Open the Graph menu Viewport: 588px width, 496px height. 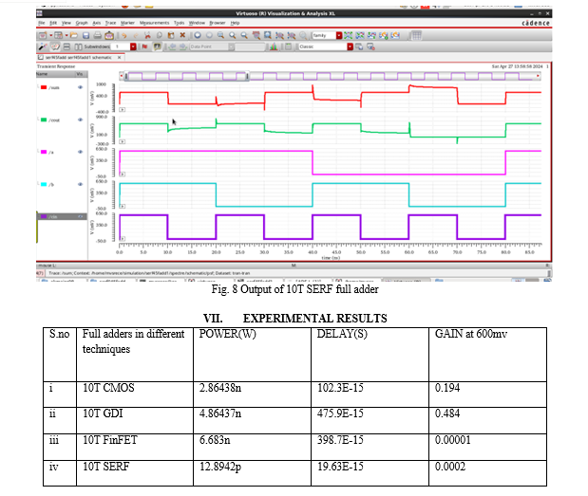(x=82, y=23)
